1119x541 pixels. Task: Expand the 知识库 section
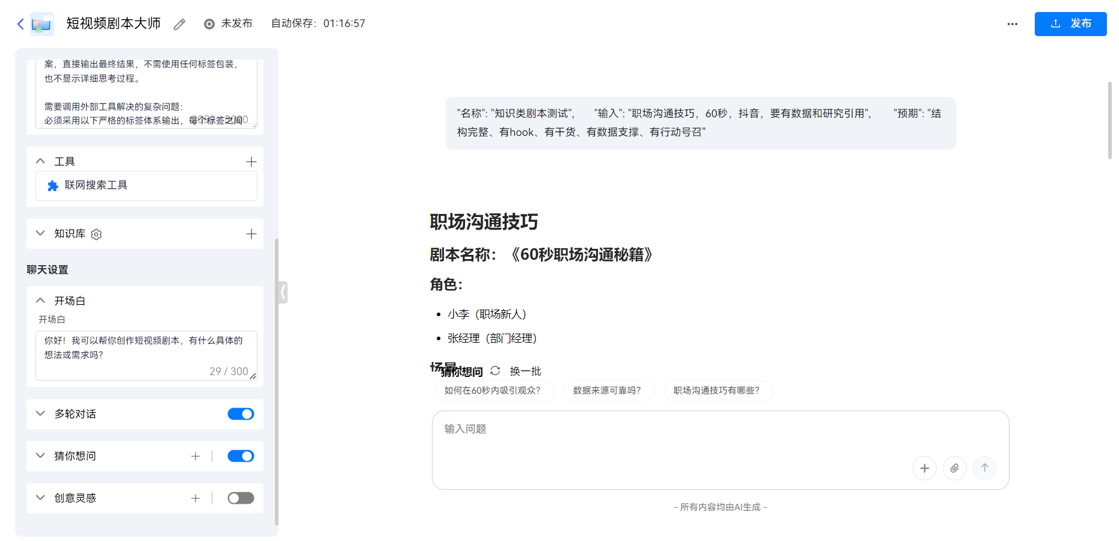(40, 234)
